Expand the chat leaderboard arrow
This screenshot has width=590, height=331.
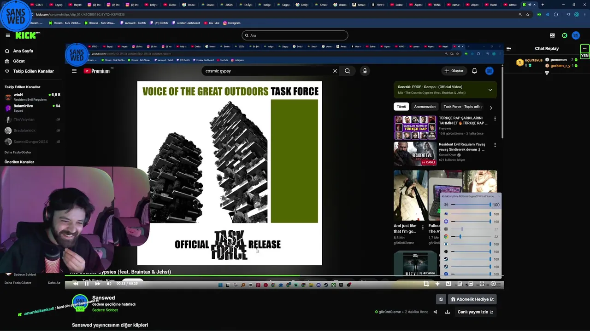pyautogui.click(x=547, y=73)
